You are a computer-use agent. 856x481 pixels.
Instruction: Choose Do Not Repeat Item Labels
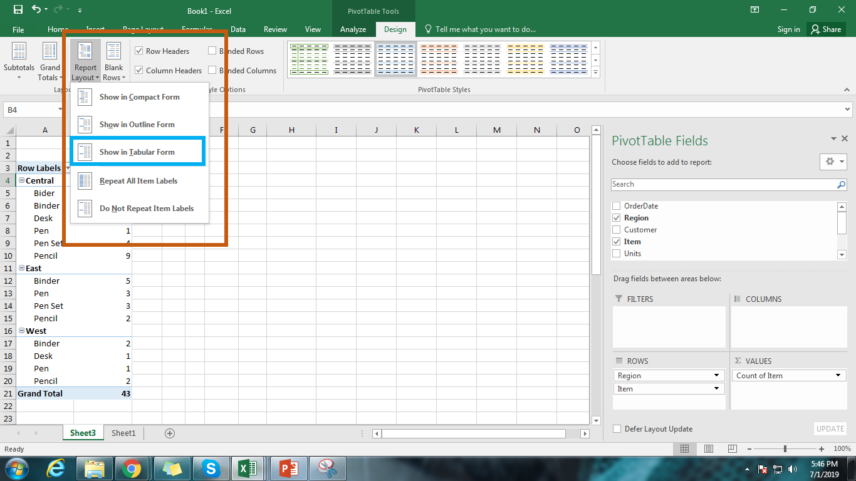tap(147, 209)
